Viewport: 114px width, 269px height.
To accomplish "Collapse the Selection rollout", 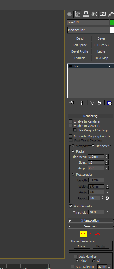I will click(x=90, y=227).
